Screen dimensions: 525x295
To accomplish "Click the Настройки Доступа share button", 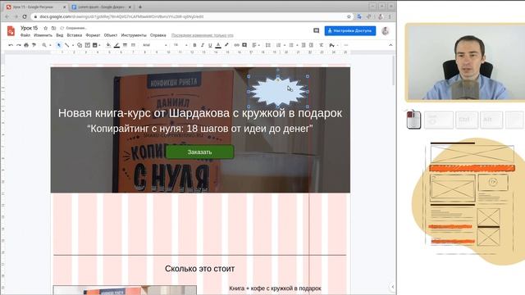I will [x=350, y=31].
